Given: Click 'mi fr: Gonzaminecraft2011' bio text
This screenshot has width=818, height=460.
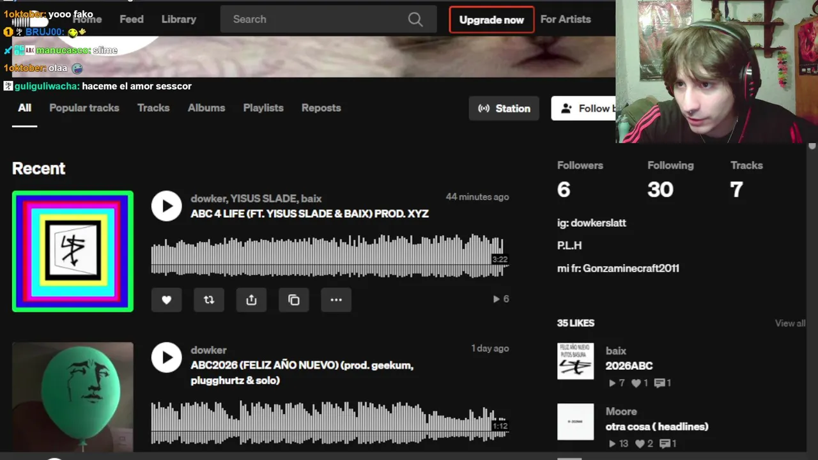Looking at the screenshot, I should coord(618,268).
